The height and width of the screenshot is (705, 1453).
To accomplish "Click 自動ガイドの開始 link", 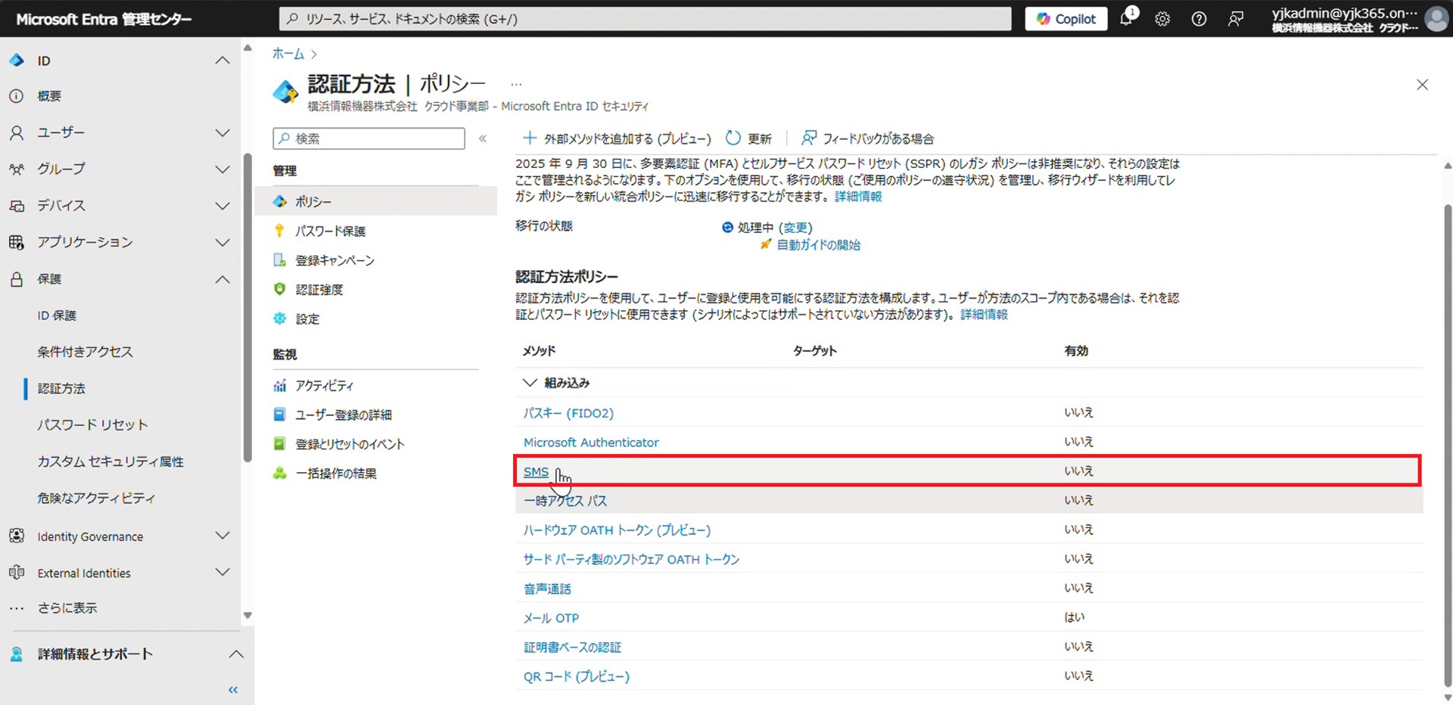I will tap(818, 245).
